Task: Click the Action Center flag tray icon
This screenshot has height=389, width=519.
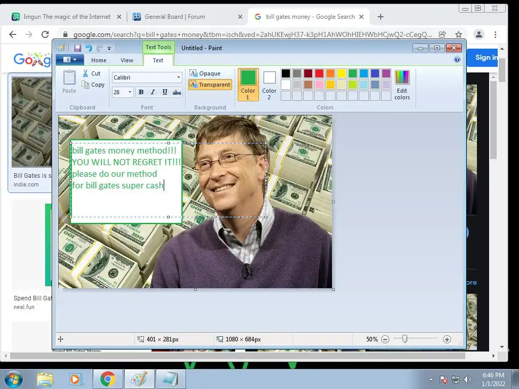Action: [443, 380]
